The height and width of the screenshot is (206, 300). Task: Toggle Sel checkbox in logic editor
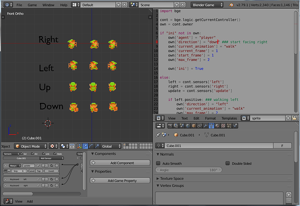click(22, 154)
